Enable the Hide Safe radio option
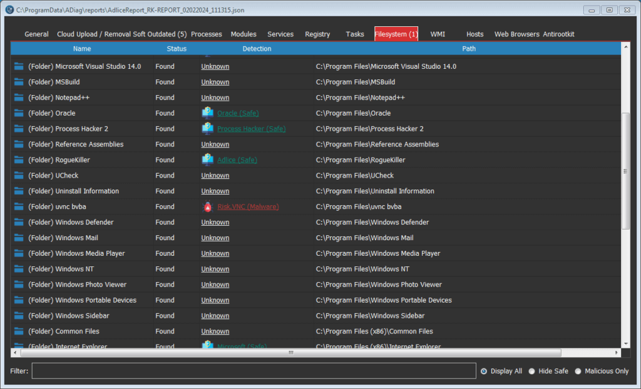The height and width of the screenshot is (389, 641). coord(532,371)
